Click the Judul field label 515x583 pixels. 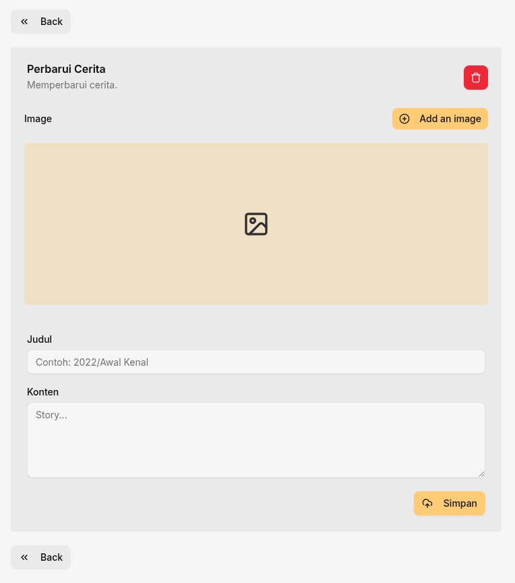[x=39, y=339]
